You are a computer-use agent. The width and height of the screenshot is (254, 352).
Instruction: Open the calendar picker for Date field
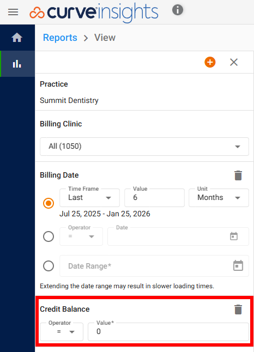point(234,236)
